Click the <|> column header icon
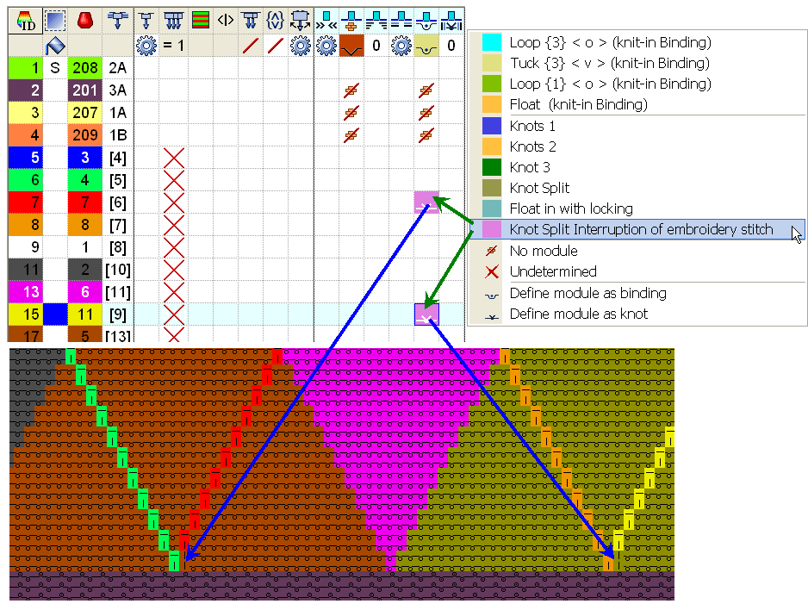This screenshot has height=610, width=808. [x=225, y=21]
